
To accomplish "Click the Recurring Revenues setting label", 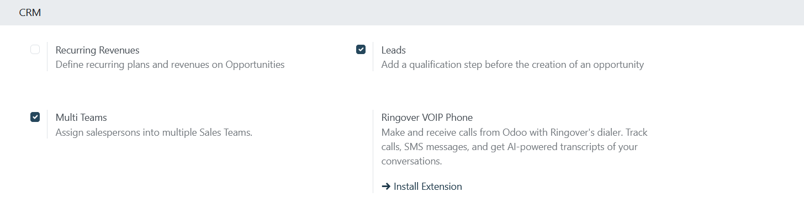I will [98, 50].
